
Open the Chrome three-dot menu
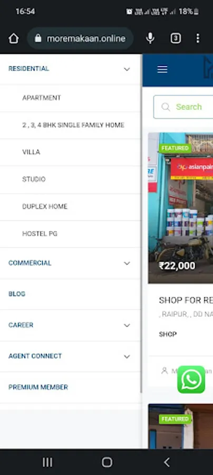(x=198, y=39)
